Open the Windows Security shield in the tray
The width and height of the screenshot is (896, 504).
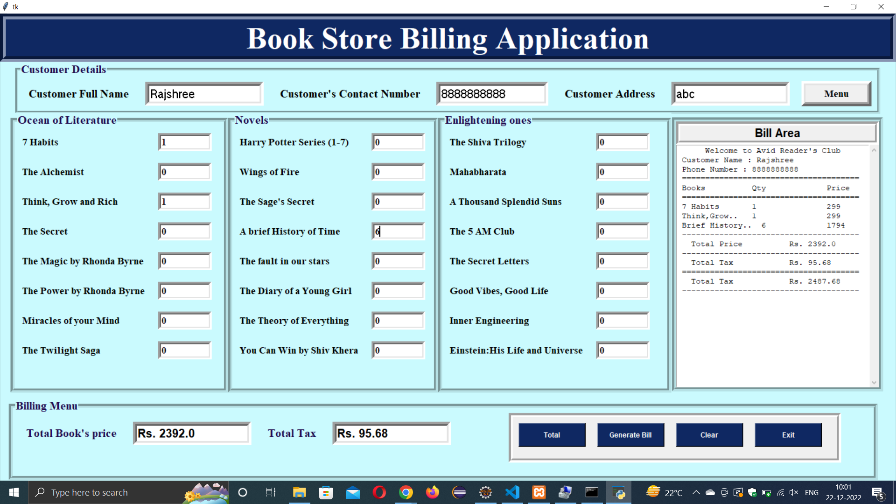coord(752,492)
